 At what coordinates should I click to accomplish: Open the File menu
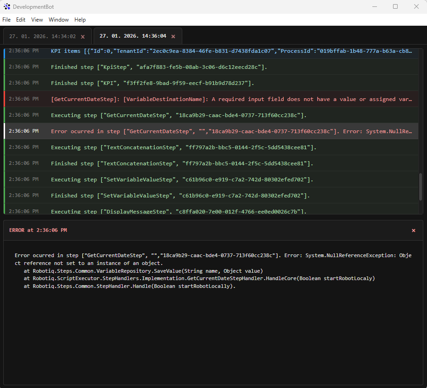pos(6,20)
